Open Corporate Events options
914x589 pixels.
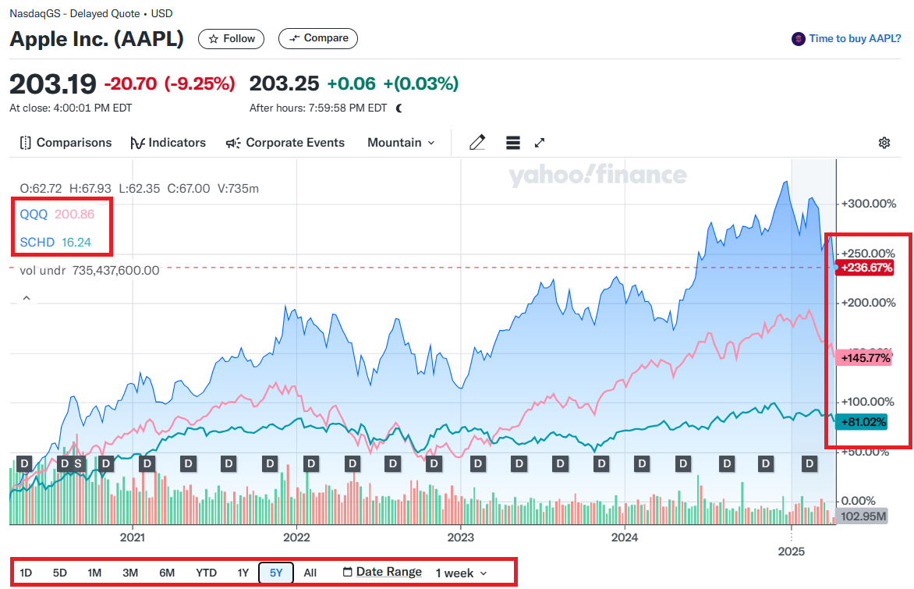click(x=285, y=143)
